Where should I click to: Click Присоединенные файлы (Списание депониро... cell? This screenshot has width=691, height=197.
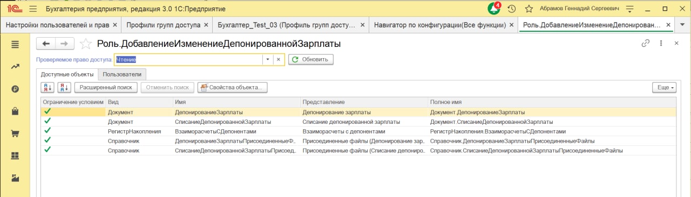tap(364, 151)
